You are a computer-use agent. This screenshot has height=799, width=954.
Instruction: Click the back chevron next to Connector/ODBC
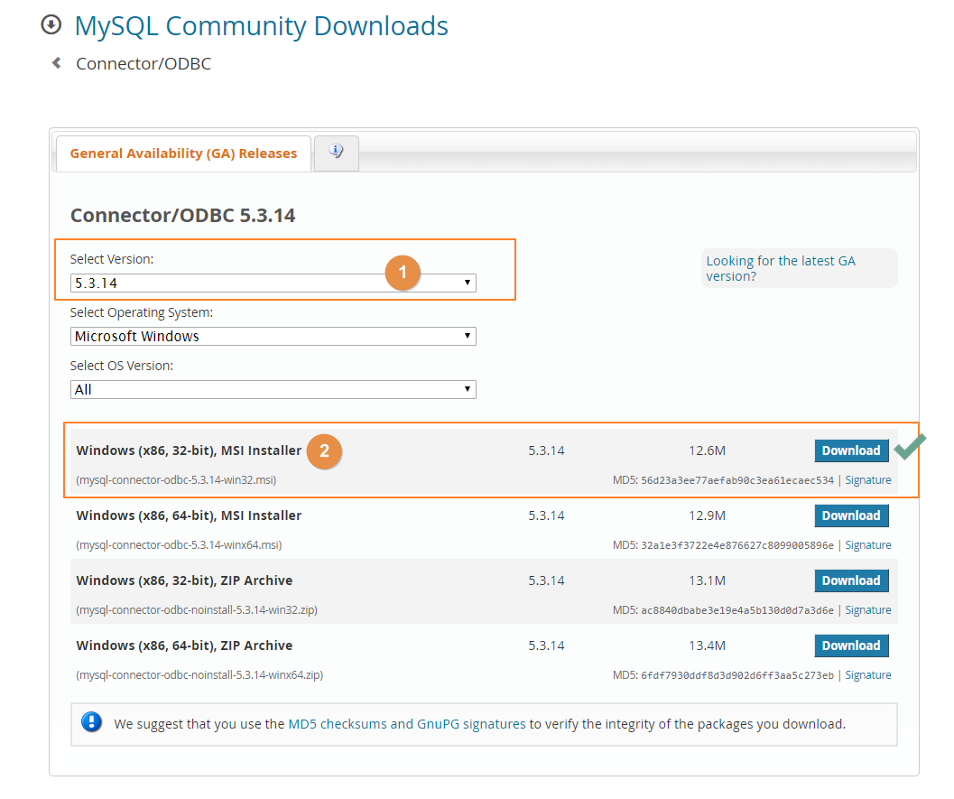click(x=57, y=62)
